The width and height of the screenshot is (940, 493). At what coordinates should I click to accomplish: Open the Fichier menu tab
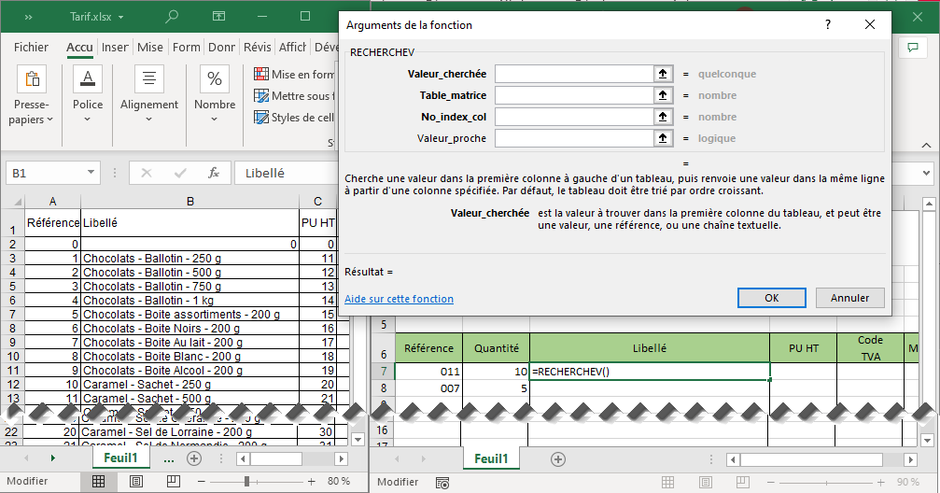pyautogui.click(x=31, y=48)
